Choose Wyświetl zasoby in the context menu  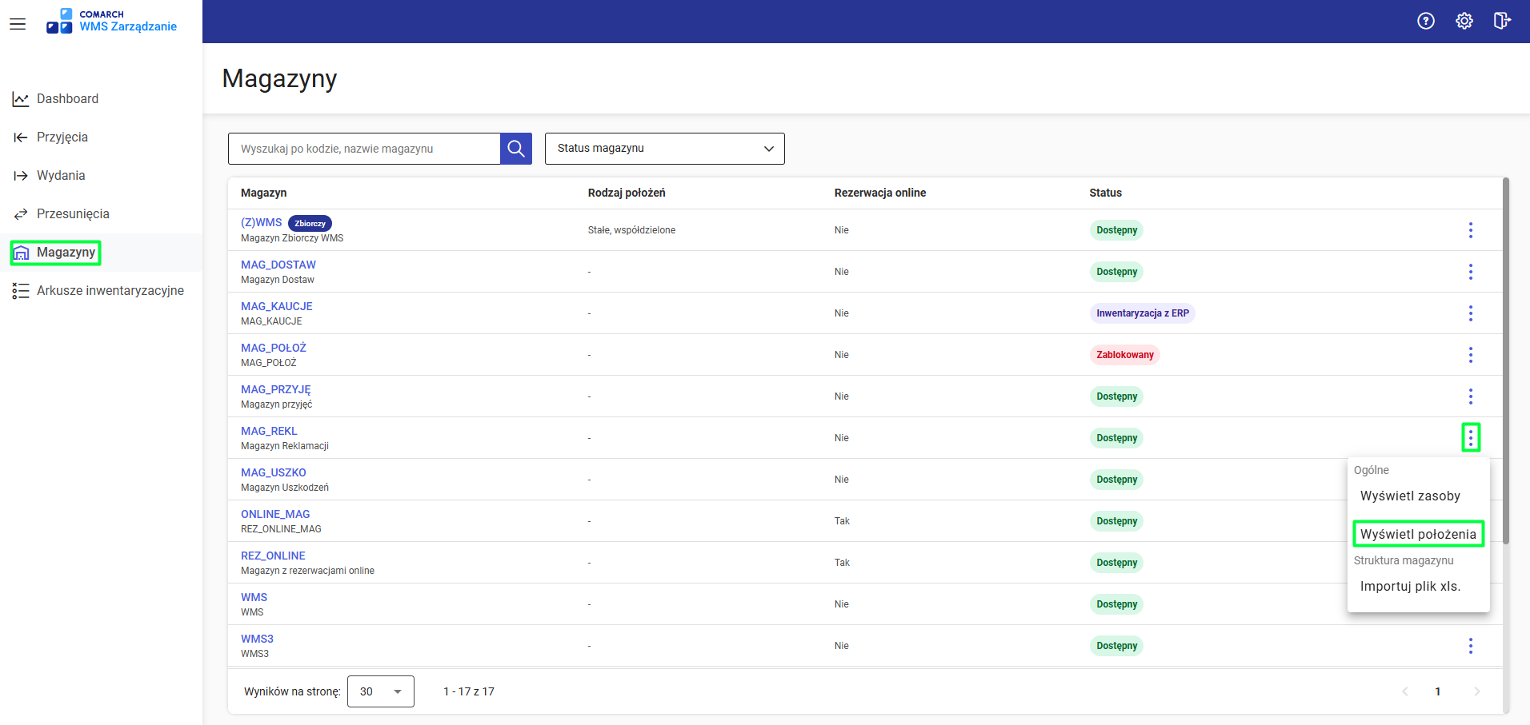coord(1409,496)
